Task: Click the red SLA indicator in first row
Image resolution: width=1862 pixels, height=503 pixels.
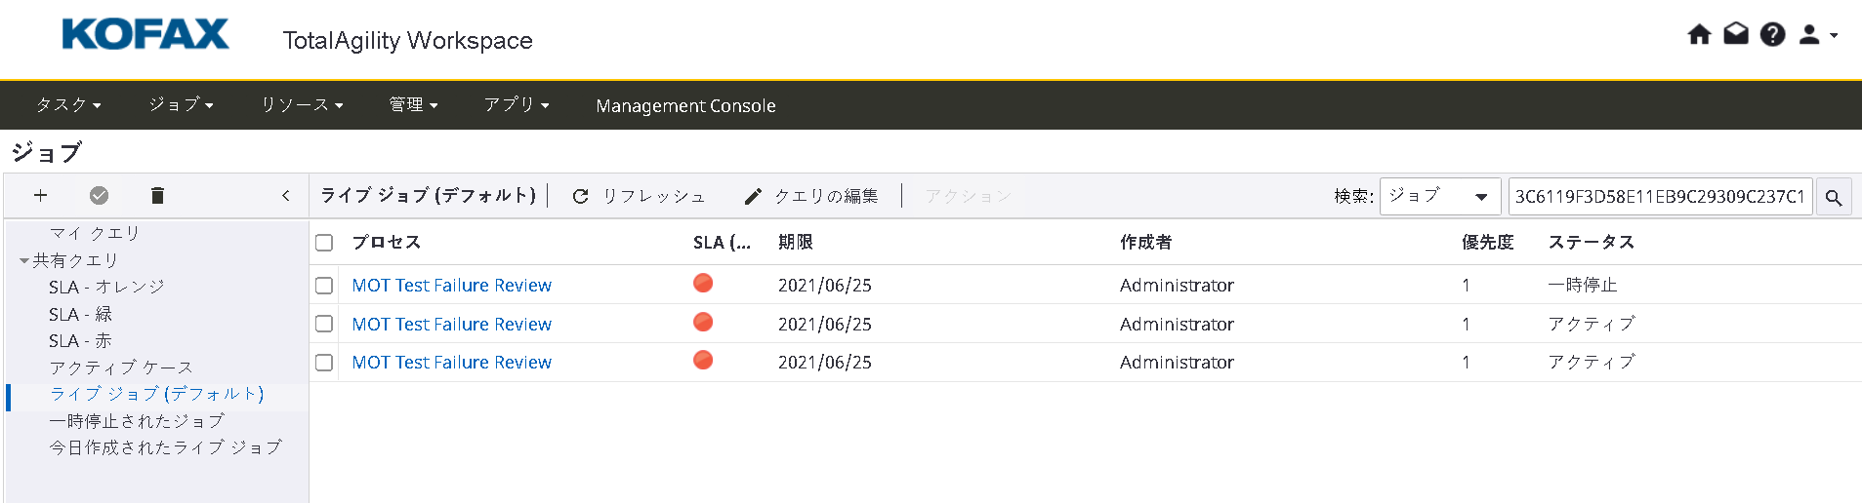Action: (703, 284)
